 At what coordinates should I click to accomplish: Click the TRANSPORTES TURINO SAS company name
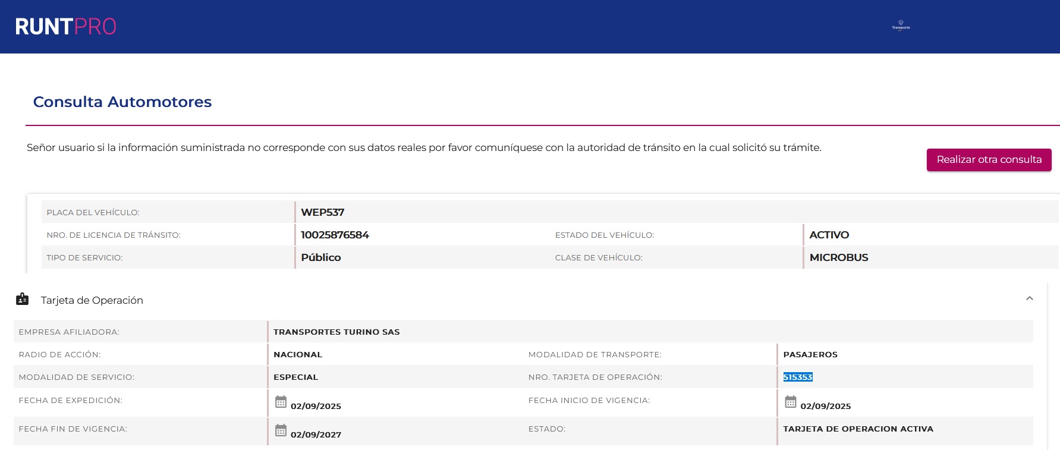(x=336, y=332)
